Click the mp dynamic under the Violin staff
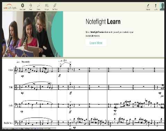The width and height of the screenshot is (166, 131). click(22, 76)
